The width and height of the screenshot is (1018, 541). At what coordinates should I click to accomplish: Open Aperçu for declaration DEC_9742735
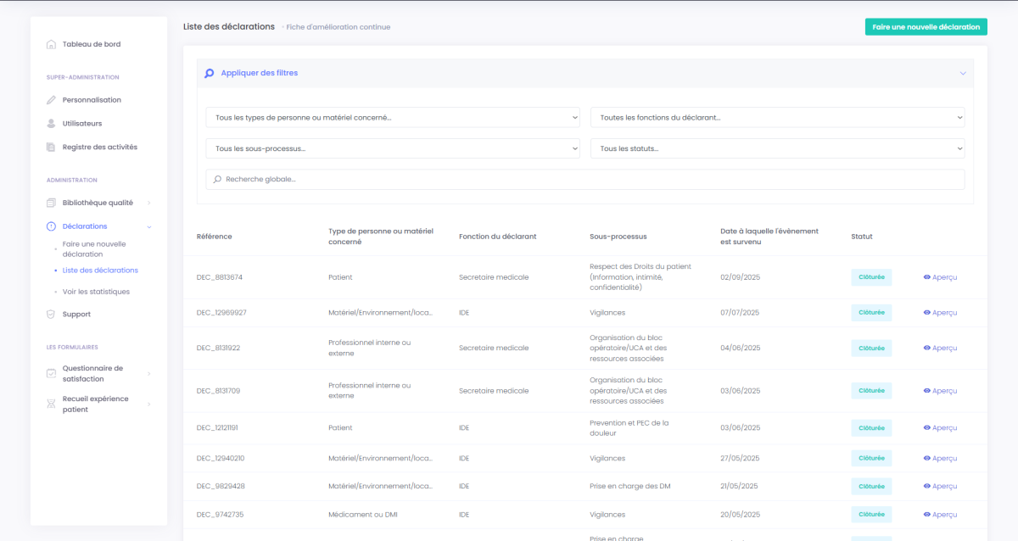(x=940, y=515)
